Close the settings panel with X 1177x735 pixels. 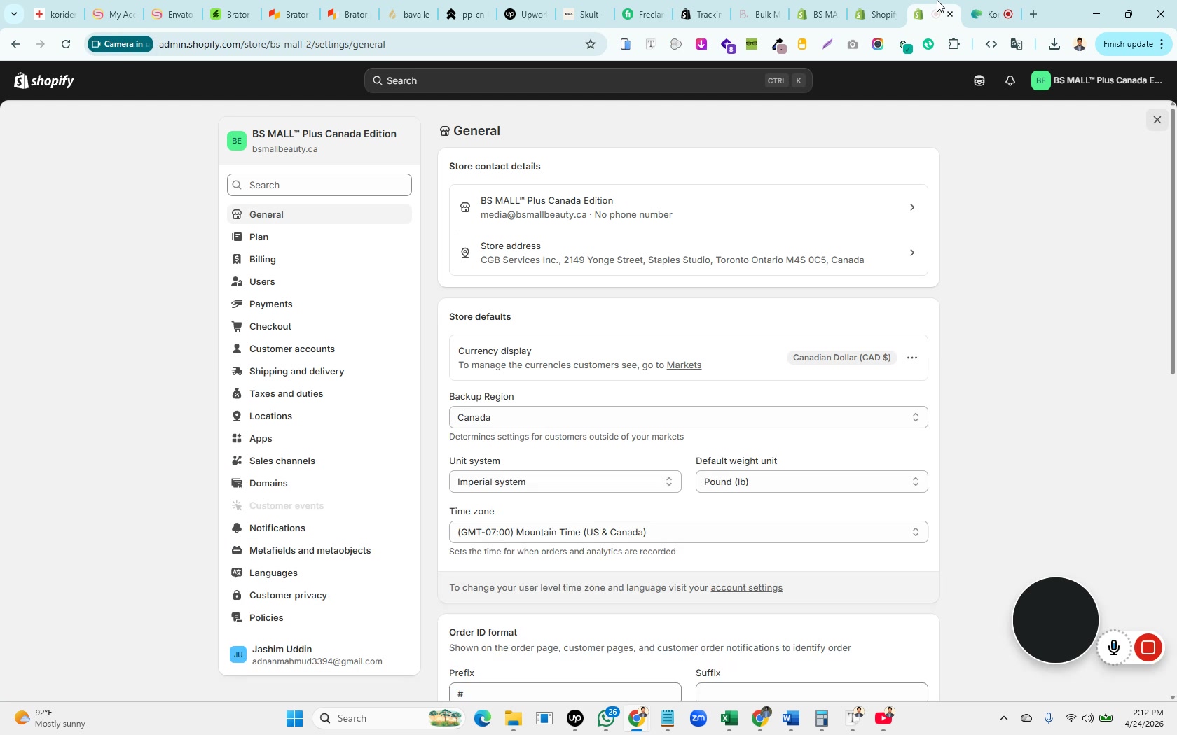[1157, 120]
